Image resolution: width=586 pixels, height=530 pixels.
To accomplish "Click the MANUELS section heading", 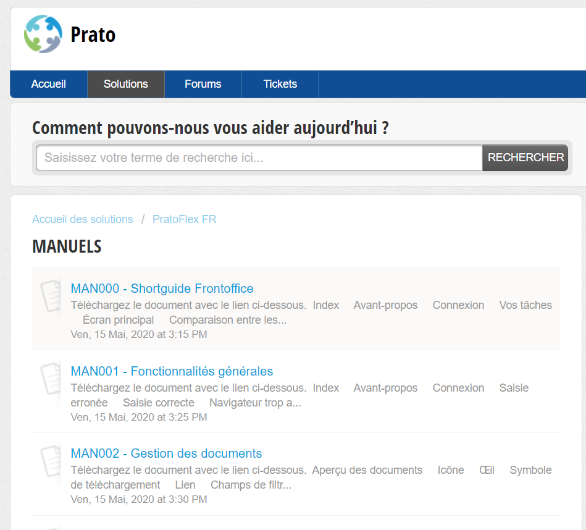I will click(67, 246).
